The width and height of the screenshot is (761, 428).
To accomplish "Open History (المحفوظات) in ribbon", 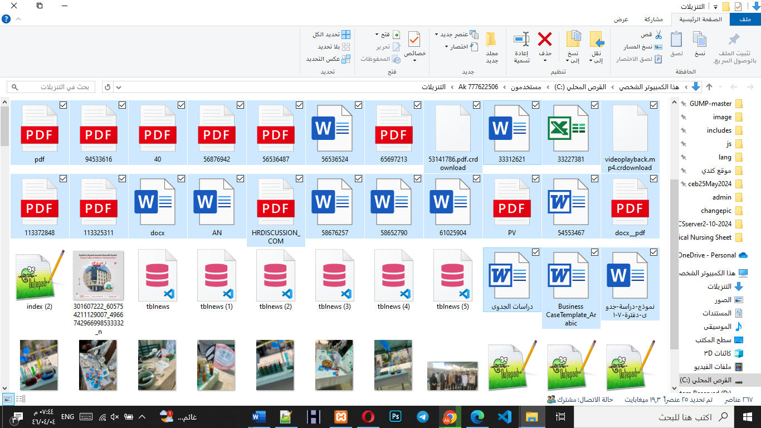I will 381,59.
